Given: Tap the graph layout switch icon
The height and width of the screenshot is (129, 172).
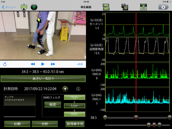Looking at the screenshot, I should tap(106, 7).
